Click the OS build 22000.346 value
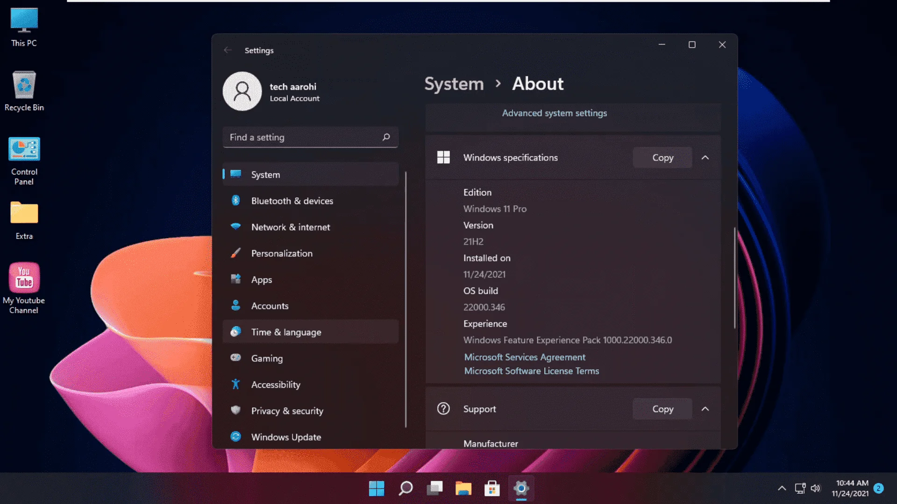897x504 pixels. point(484,307)
